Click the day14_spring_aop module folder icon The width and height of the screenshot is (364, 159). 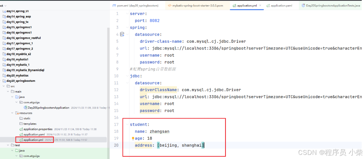pyautogui.click(x=4, y=16)
